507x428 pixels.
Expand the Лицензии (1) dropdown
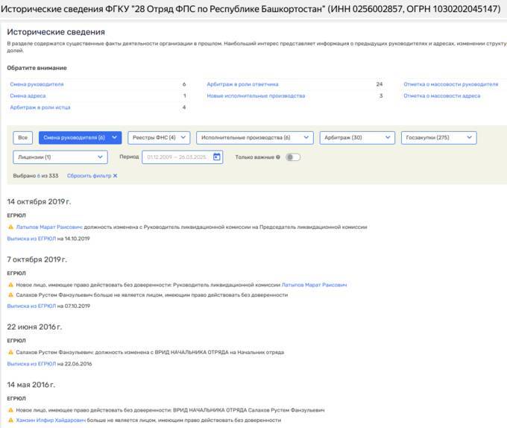tap(60, 157)
